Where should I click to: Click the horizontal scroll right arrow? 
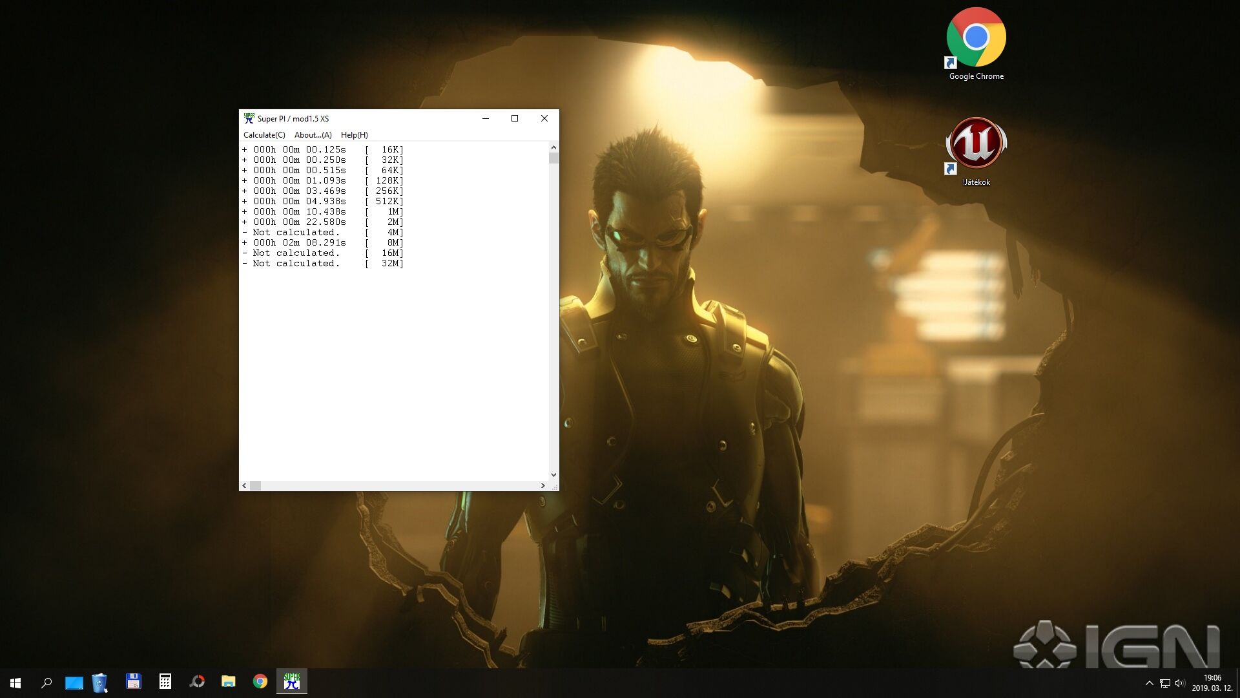(x=542, y=485)
